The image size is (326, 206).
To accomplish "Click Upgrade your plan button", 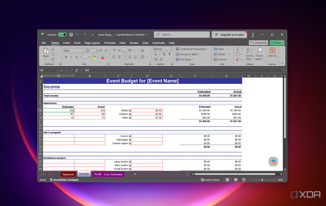I will click(x=229, y=35).
